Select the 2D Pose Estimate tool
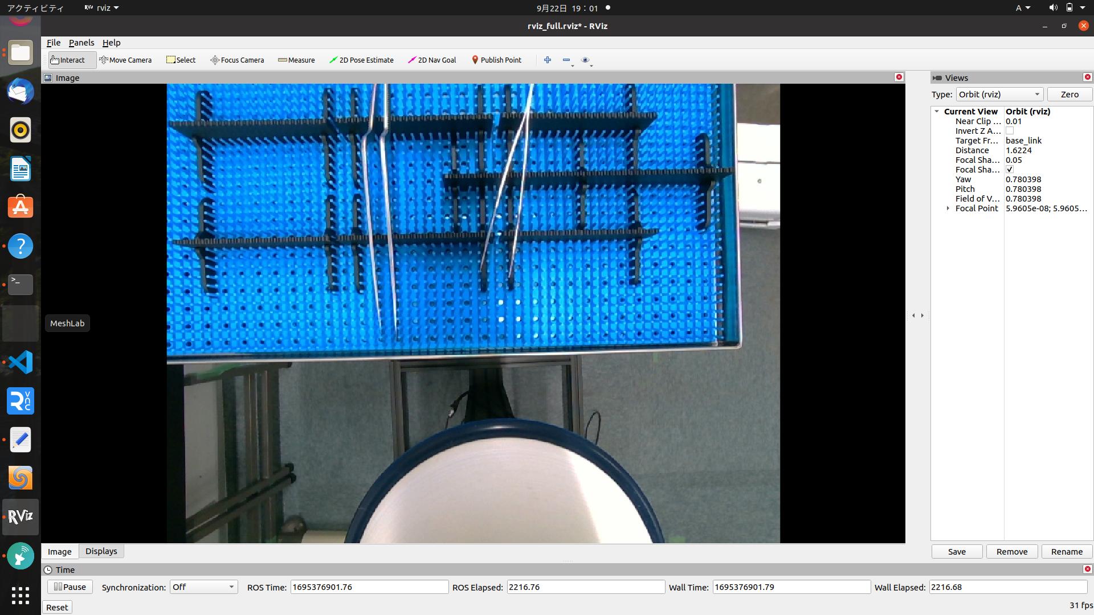The image size is (1094, 615). point(361,60)
